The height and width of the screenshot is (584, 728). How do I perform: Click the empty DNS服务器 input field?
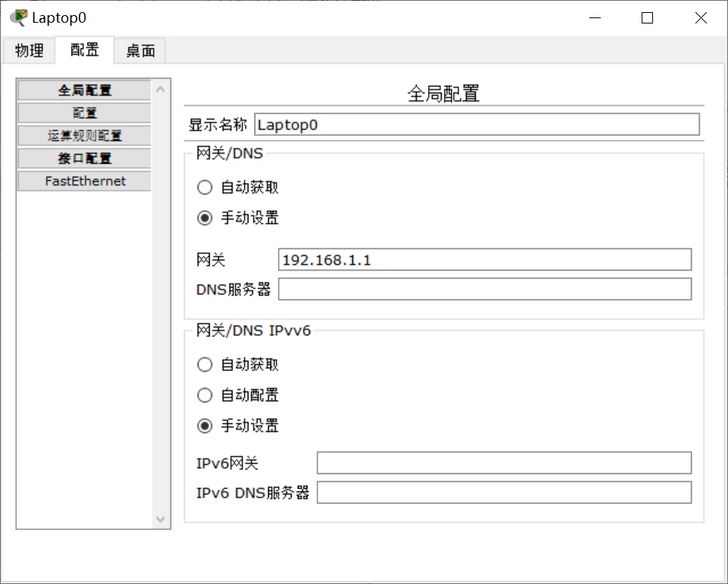pos(485,289)
